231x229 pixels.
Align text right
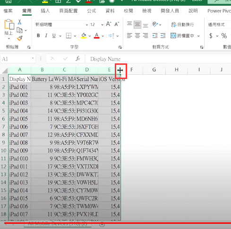[145, 35]
